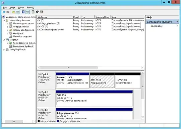Collapse the Narzędzia systemowe tree node
This screenshot has height=129, width=181.
pyautogui.click(x=4, y=20)
